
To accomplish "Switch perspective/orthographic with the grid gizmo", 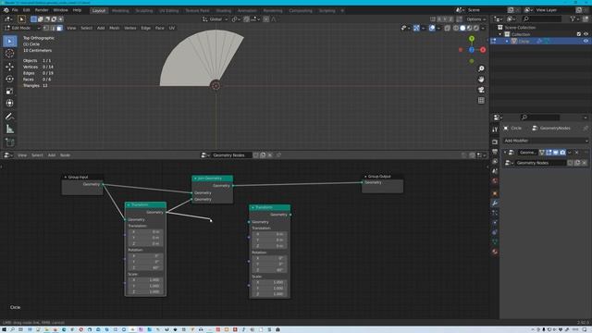I will click(481, 101).
